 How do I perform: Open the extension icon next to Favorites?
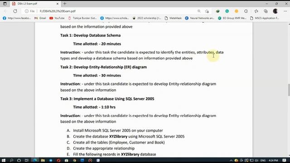point(246,11)
